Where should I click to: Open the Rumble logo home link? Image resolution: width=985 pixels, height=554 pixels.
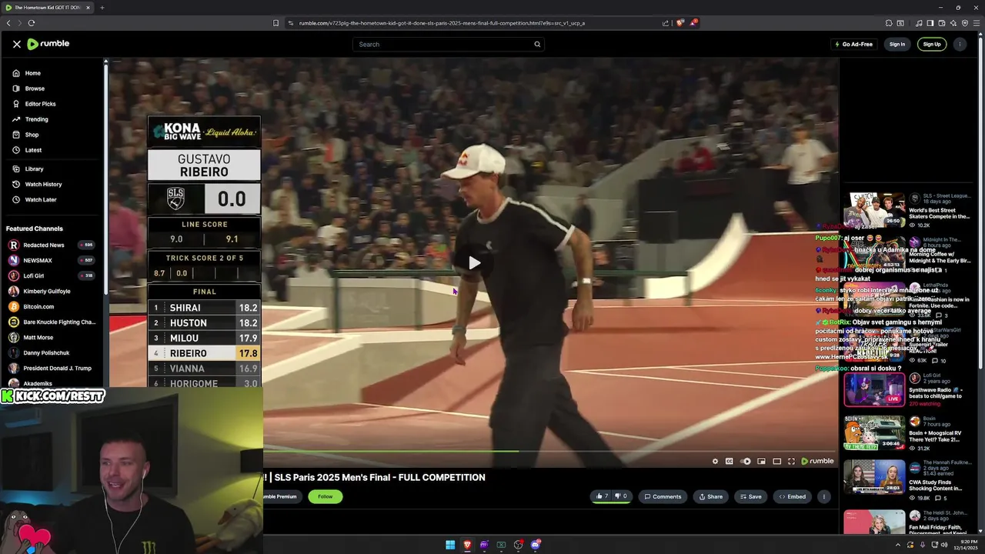(x=48, y=44)
